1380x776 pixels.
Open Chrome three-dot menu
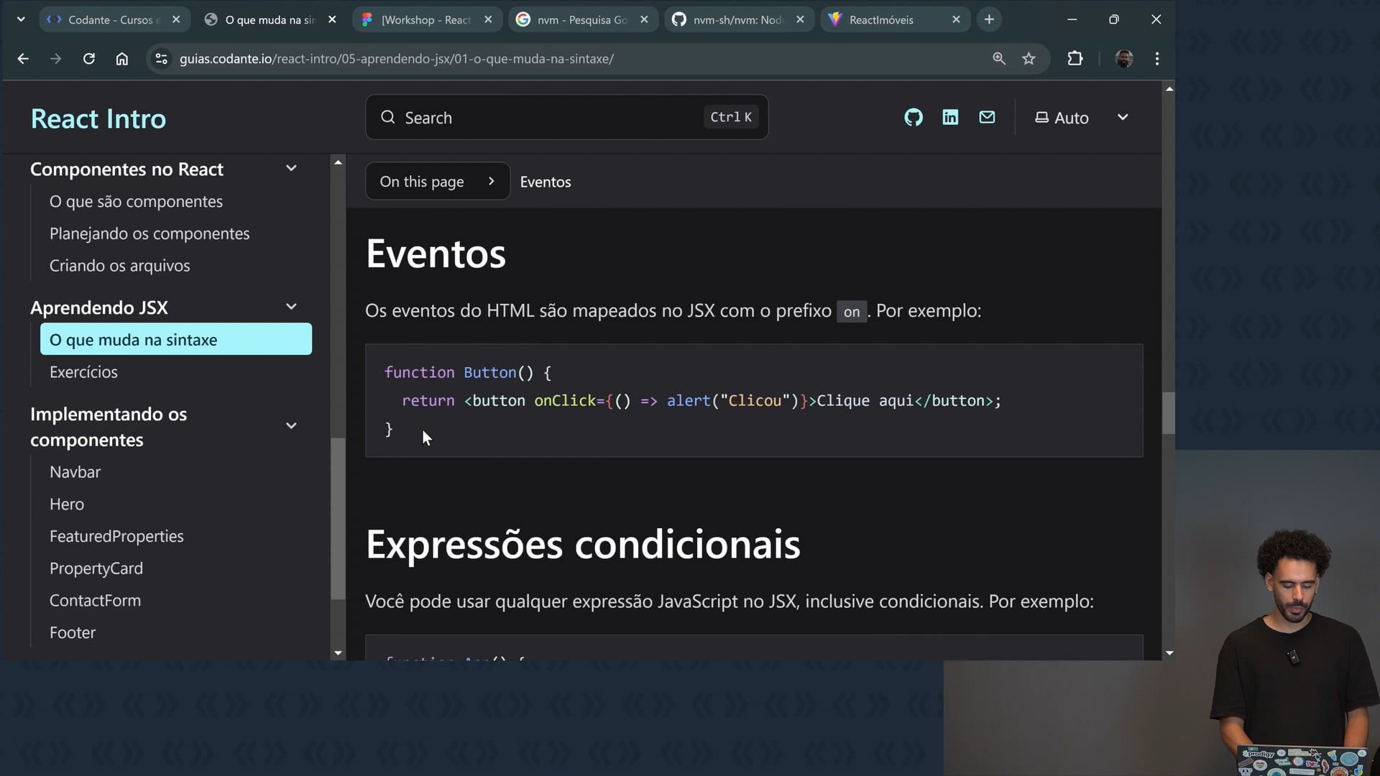coord(1156,59)
